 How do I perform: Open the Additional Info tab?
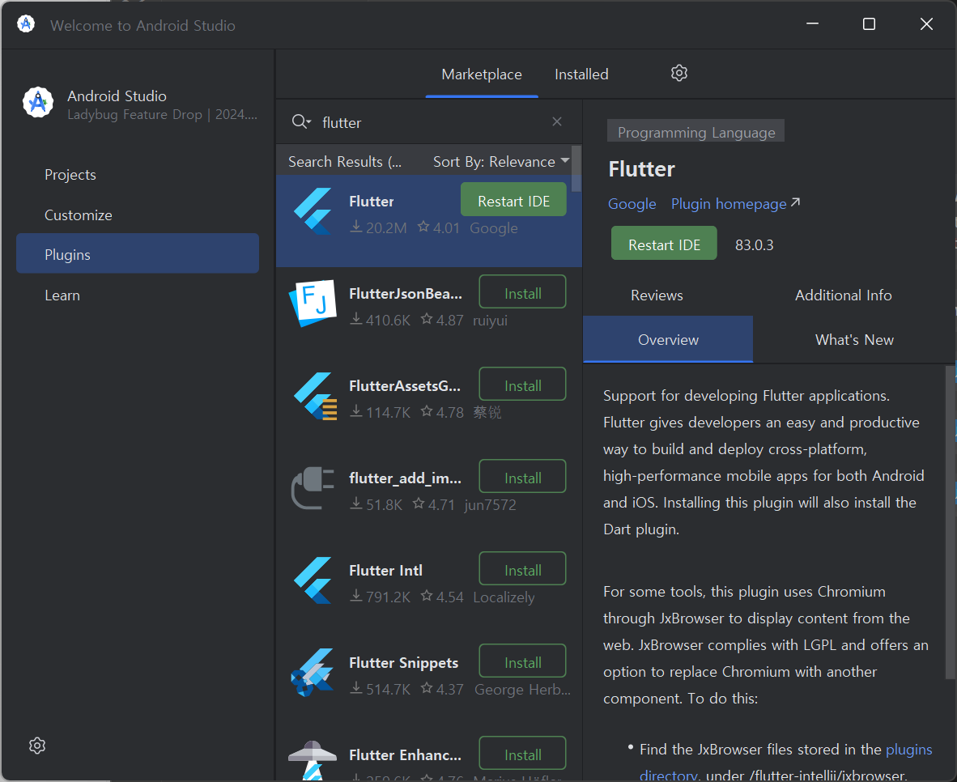coord(843,295)
